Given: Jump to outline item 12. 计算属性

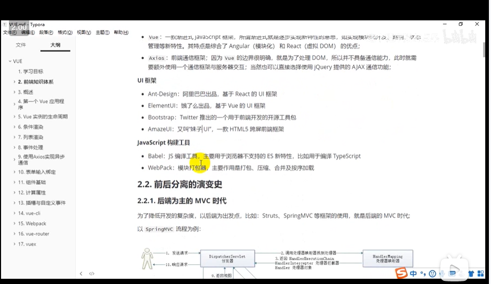Looking at the screenshot, I should 31,193.
